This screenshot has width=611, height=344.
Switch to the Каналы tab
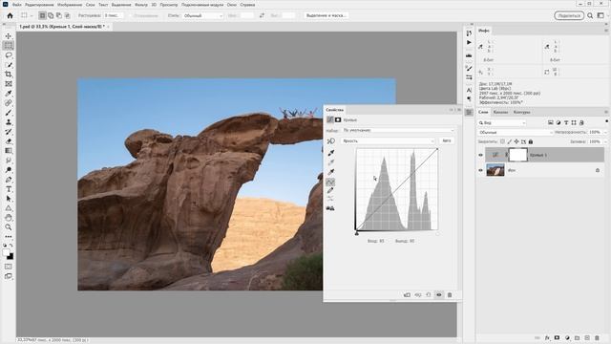[500, 112]
